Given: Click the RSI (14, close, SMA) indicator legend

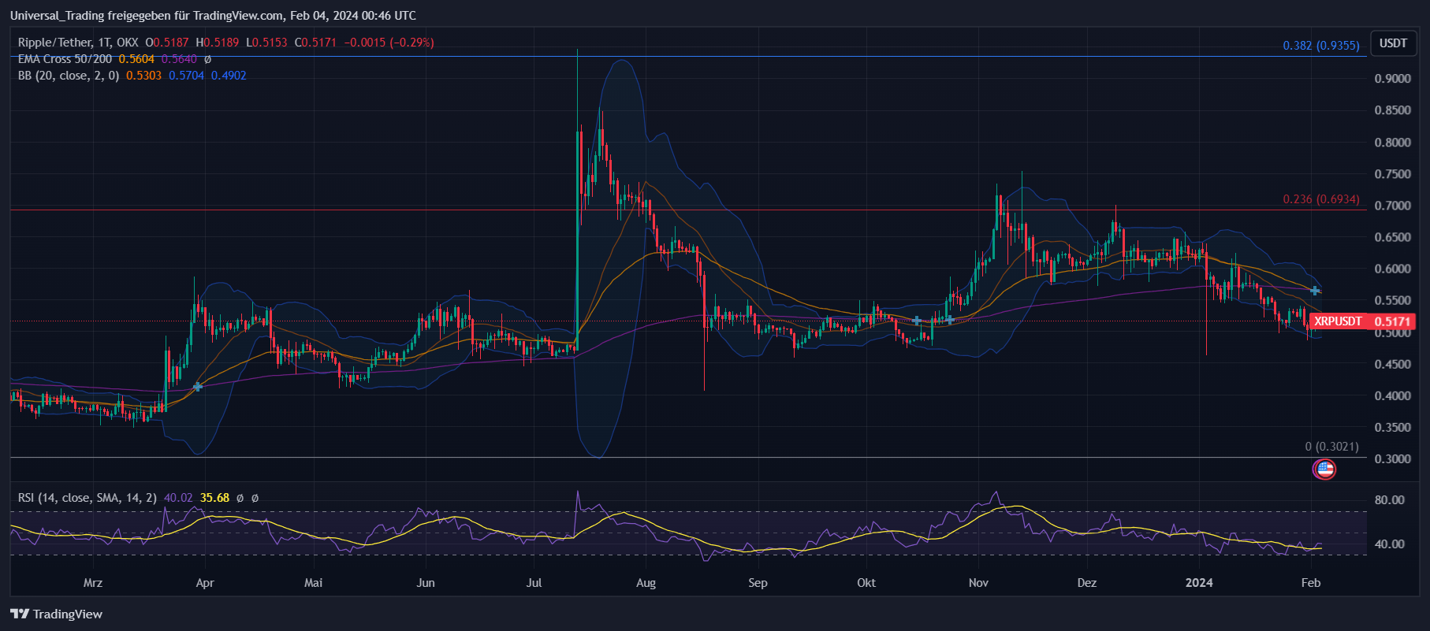Looking at the screenshot, I should coord(87,498).
